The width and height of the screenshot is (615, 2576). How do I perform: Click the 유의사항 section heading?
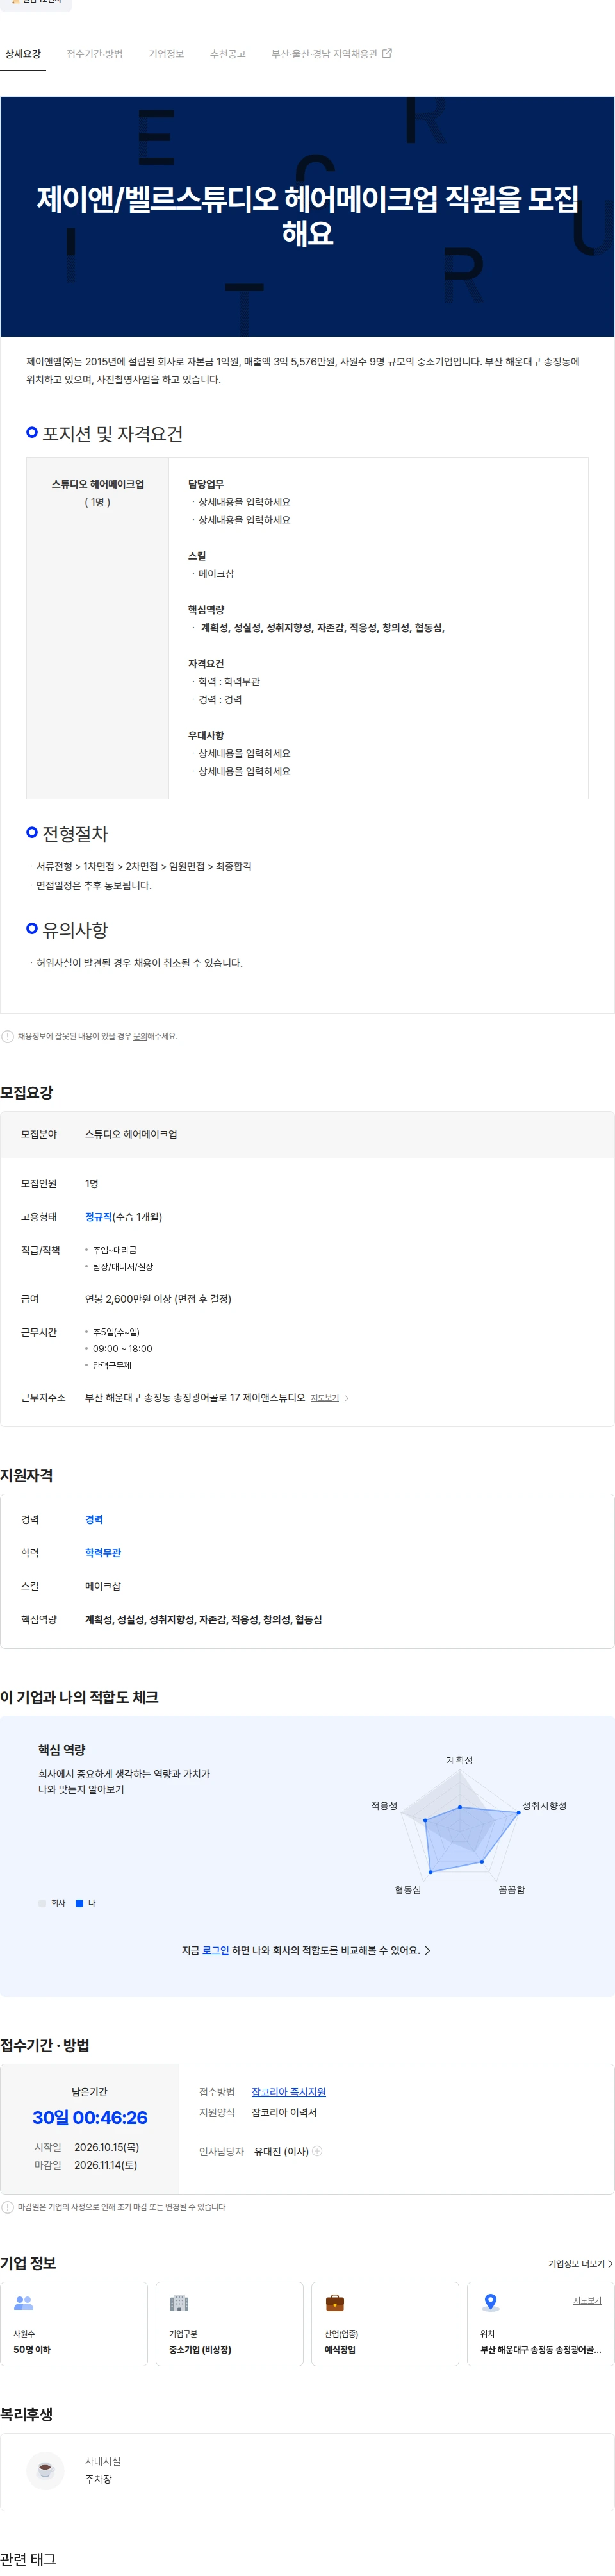coord(75,929)
